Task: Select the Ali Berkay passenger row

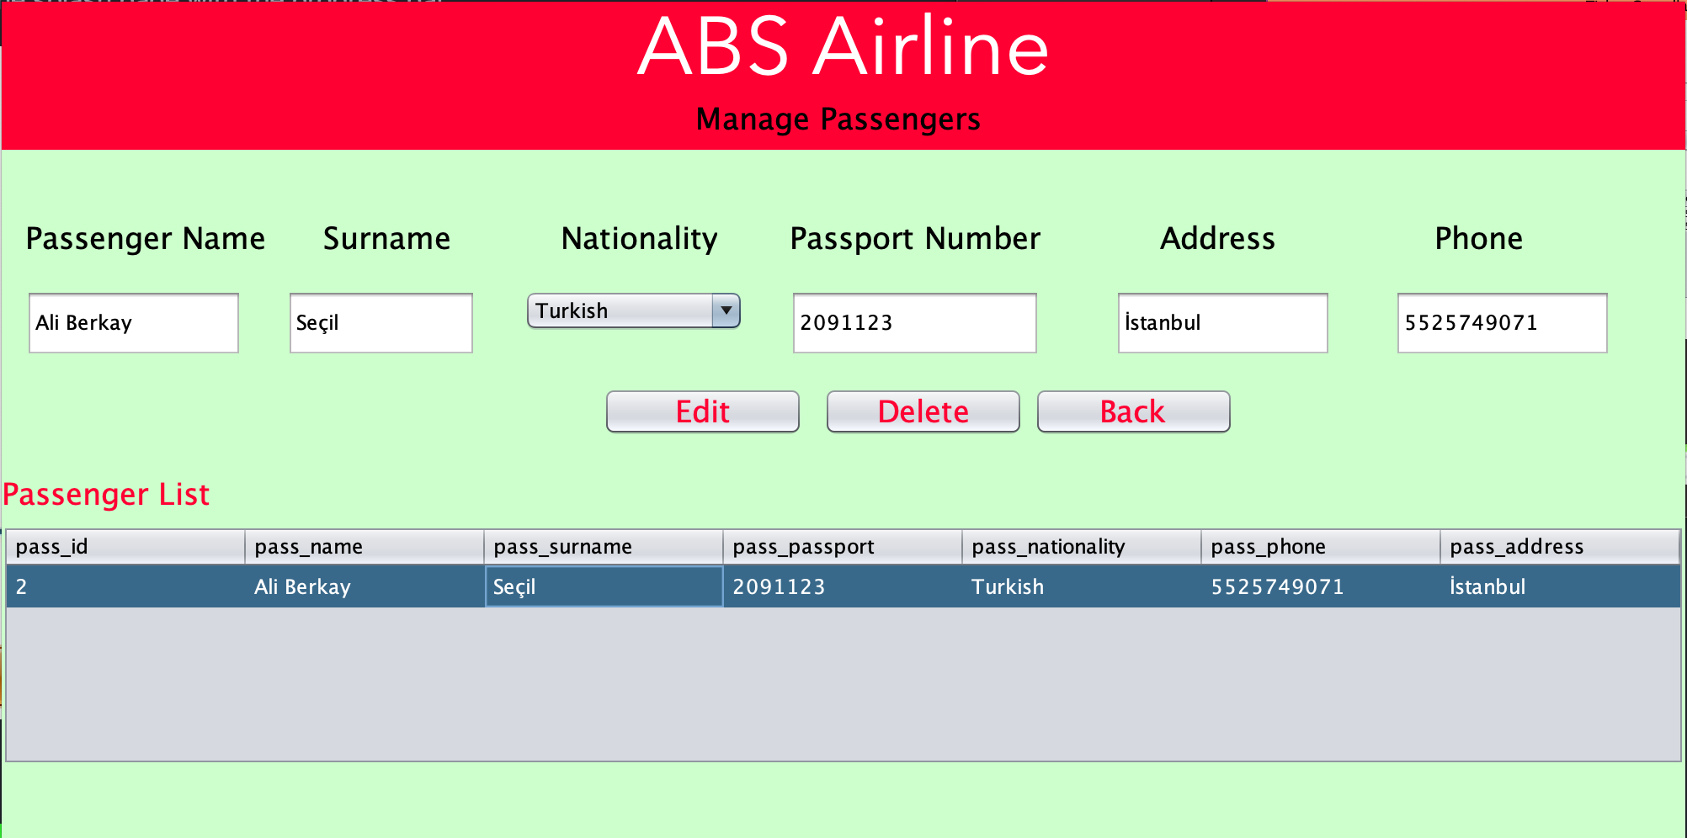Action: 303,586
